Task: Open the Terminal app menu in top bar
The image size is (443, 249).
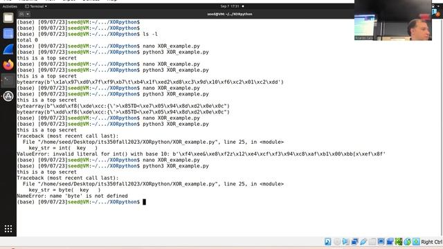Action: click(36, 6)
